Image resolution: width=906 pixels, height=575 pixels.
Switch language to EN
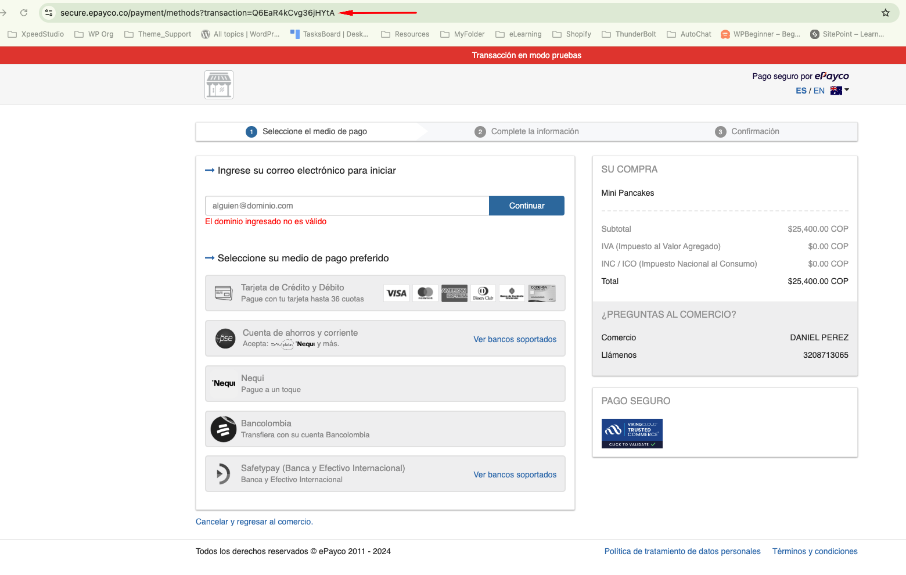point(819,91)
